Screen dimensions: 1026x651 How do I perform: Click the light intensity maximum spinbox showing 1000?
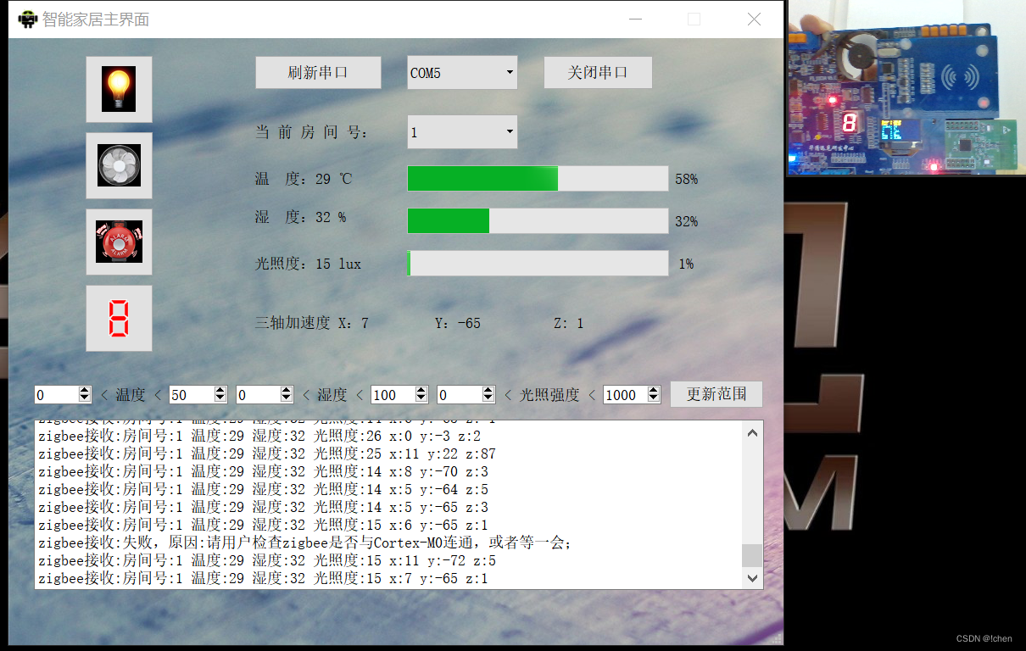pos(632,395)
